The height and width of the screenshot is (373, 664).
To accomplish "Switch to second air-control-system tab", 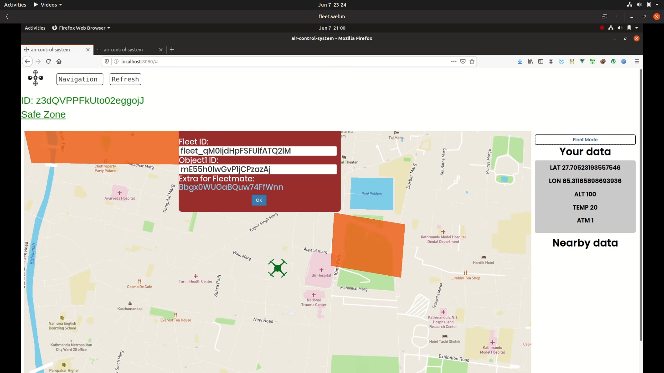I will pyautogui.click(x=123, y=50).
